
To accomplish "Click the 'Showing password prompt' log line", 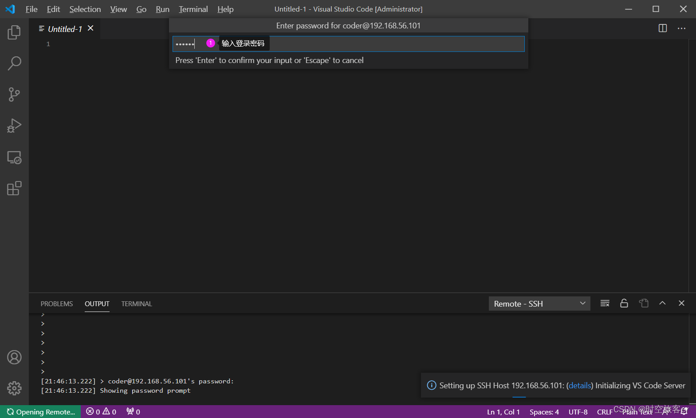I will pos(116,390).
